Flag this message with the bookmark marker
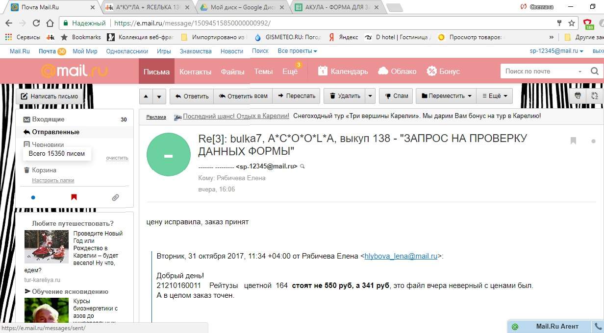This screenshot has height=333, width=604. (x=573, y=141)
